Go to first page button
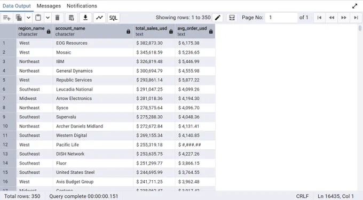 [319, 18]
